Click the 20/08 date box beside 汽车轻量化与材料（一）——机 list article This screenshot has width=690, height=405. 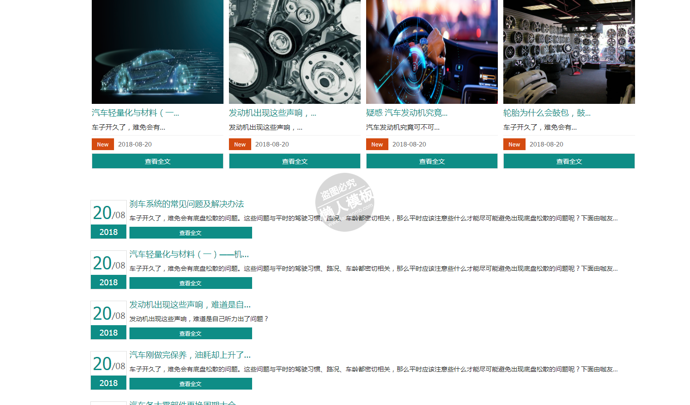coord(109,269)
